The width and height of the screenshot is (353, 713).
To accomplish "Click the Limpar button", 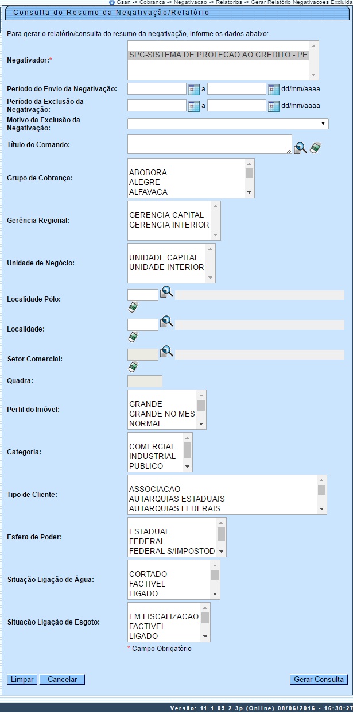I will pyautogui.click(x=22, y=679).
